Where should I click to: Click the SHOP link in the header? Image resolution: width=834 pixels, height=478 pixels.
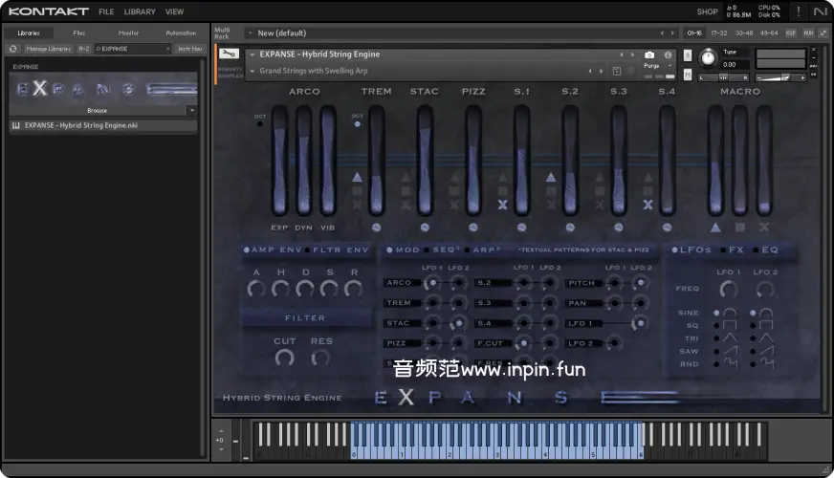pyautogui.click(x=707, y=11)
